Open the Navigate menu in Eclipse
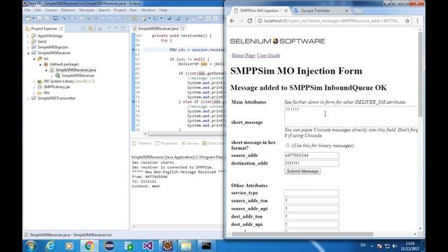 [87, 10]
